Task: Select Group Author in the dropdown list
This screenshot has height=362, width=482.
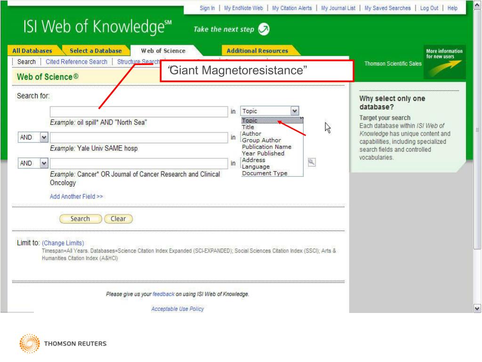Action: (x=272, y=140)
